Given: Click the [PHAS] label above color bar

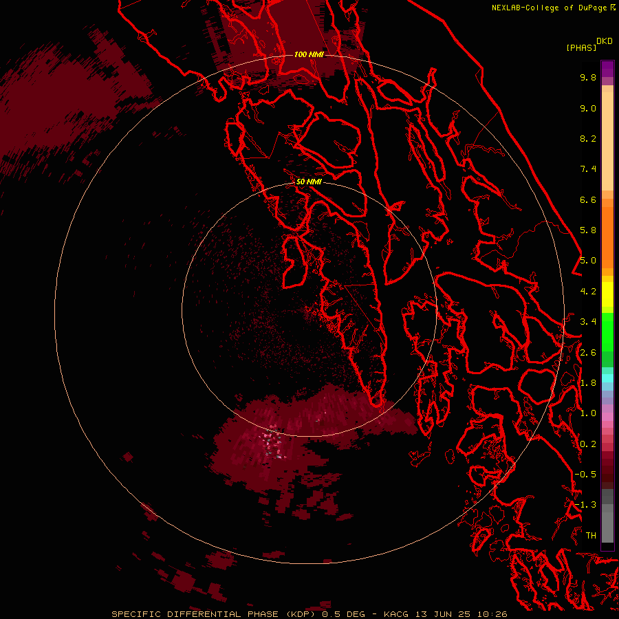Looking at the screenshot, I should (581, 47).
